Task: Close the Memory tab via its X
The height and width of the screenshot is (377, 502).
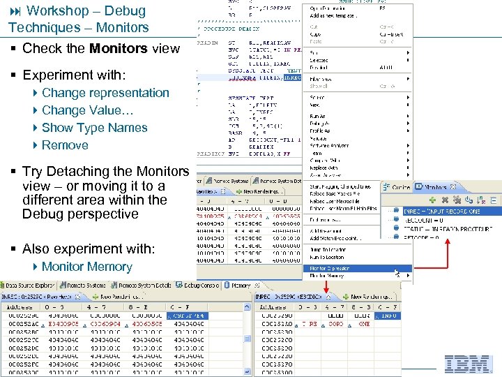Action: tap(257, 286)
